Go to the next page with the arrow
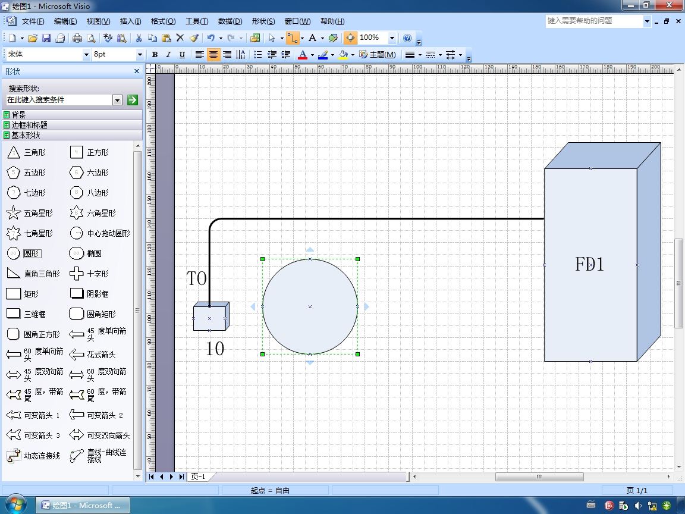Image resolution: width=685 pixels, height=514 pixels. [171, 477]
